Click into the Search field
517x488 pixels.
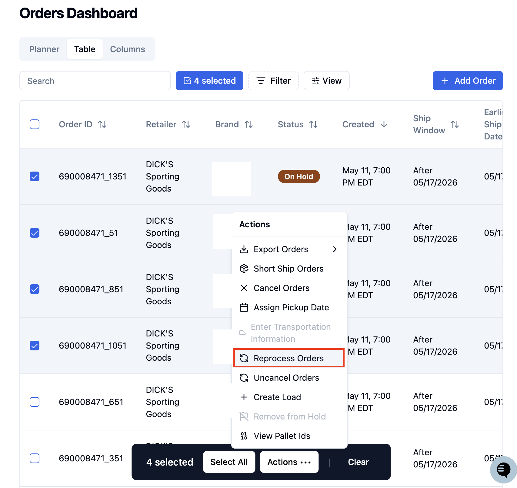[x=95, y=81]
